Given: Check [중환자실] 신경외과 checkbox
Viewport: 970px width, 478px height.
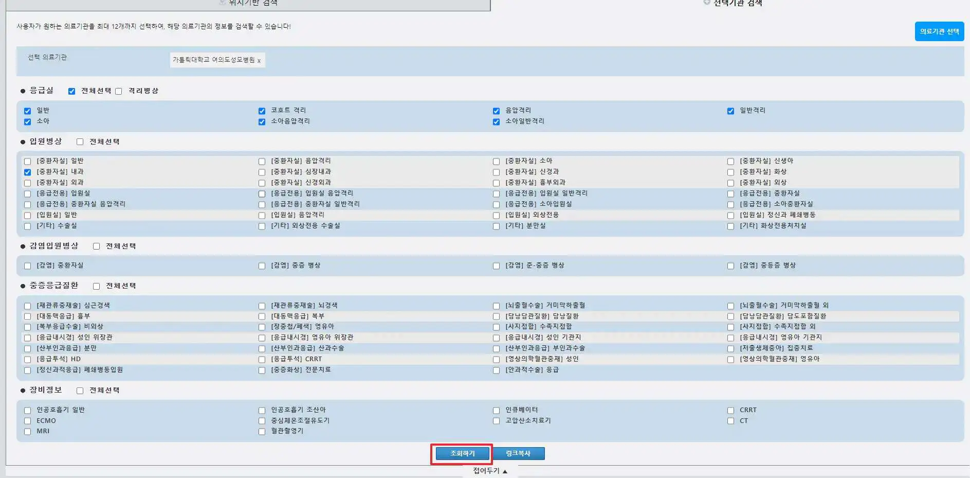Looking at the screenshot, I should 262,183.
